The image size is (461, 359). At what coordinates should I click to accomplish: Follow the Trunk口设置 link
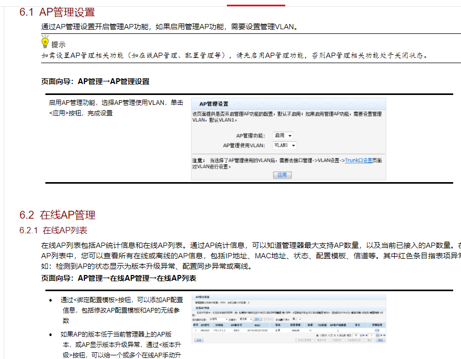(x=358, y=160)
